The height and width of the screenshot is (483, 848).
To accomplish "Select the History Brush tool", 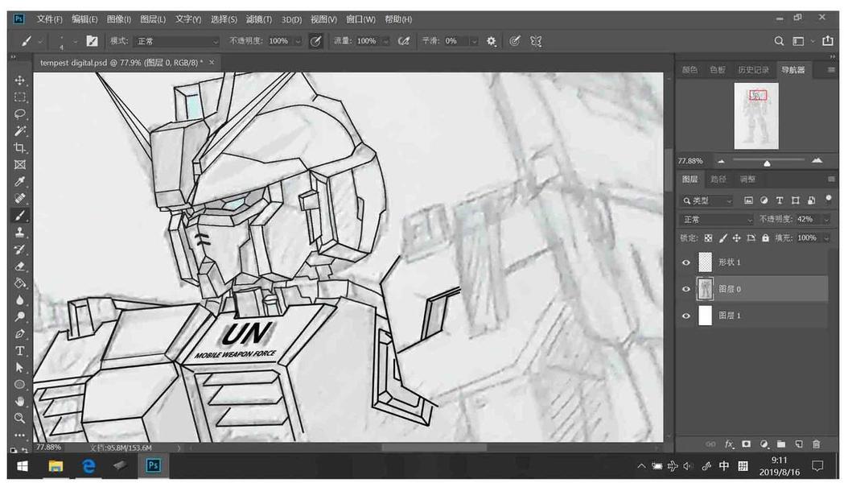I will (x=20, y=250).
